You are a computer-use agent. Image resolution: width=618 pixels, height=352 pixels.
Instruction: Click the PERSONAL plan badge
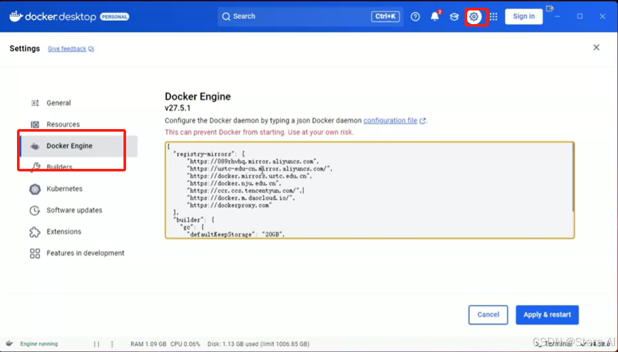coord(114,17)
